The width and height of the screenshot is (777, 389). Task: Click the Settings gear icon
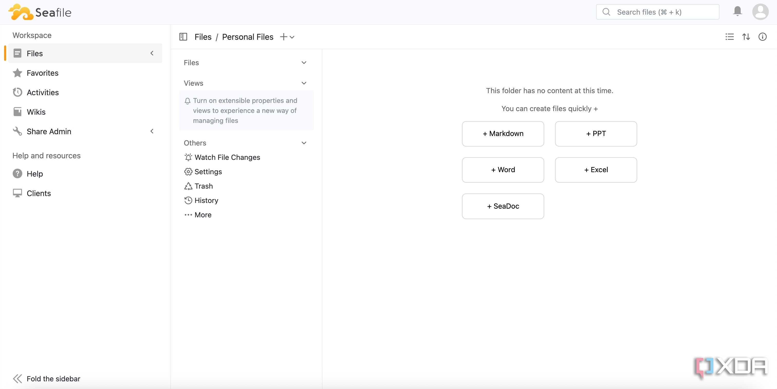[x=188, y=171]
